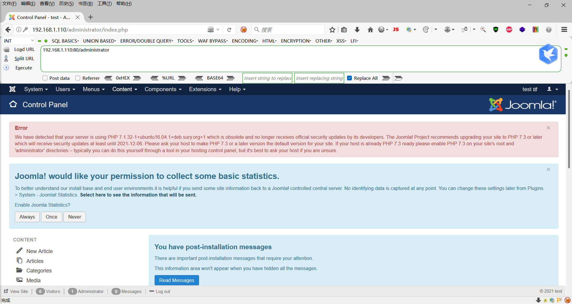Click the View Site link

pos(16,291)
